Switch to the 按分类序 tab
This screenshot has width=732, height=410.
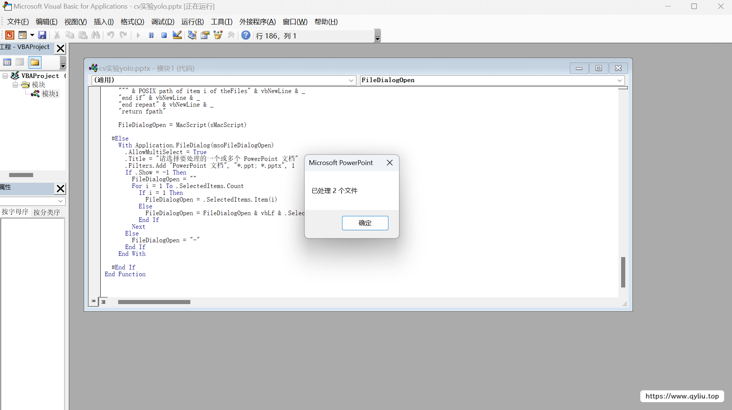47,212
